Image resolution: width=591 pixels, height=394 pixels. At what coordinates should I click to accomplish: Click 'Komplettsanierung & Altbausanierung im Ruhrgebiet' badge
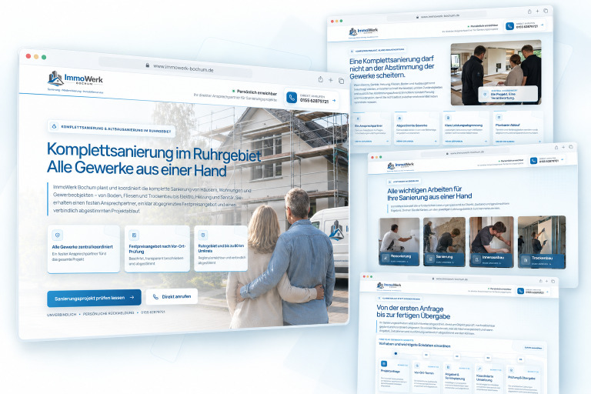(x=111, y=129)
